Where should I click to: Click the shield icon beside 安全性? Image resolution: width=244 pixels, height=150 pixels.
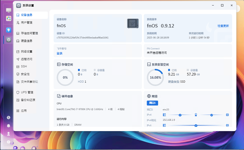pos(18,74)
